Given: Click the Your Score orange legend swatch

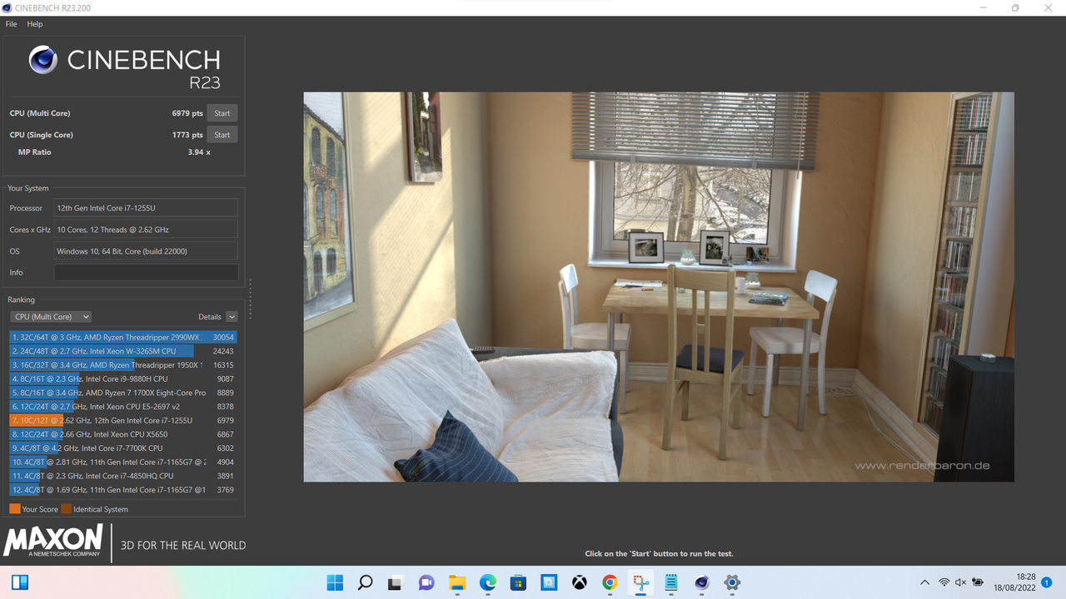Looking at the screenshot, I should tap(15, 509).
